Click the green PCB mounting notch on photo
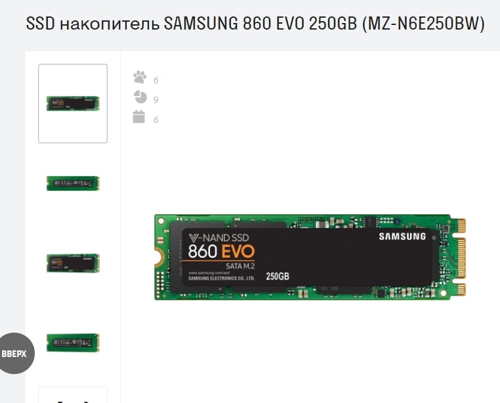Screen dimensions: 500x403 click(160, 257)
